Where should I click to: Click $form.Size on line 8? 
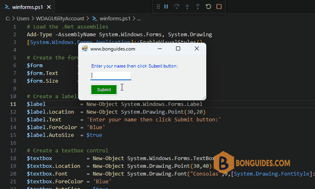pyautogui.click(x=42, y=81)
